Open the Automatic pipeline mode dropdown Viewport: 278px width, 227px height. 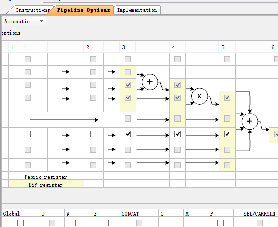(24, 21)
